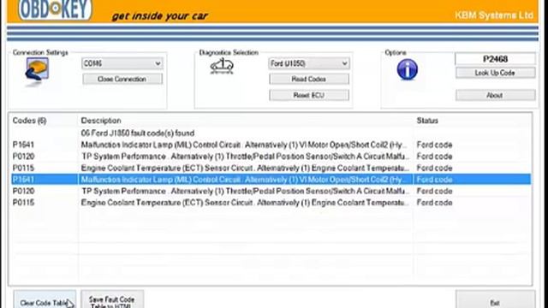This screenshot has height=308, width=548.
Task: Save Fault Code Table to HTML
Action: (112, 299)
